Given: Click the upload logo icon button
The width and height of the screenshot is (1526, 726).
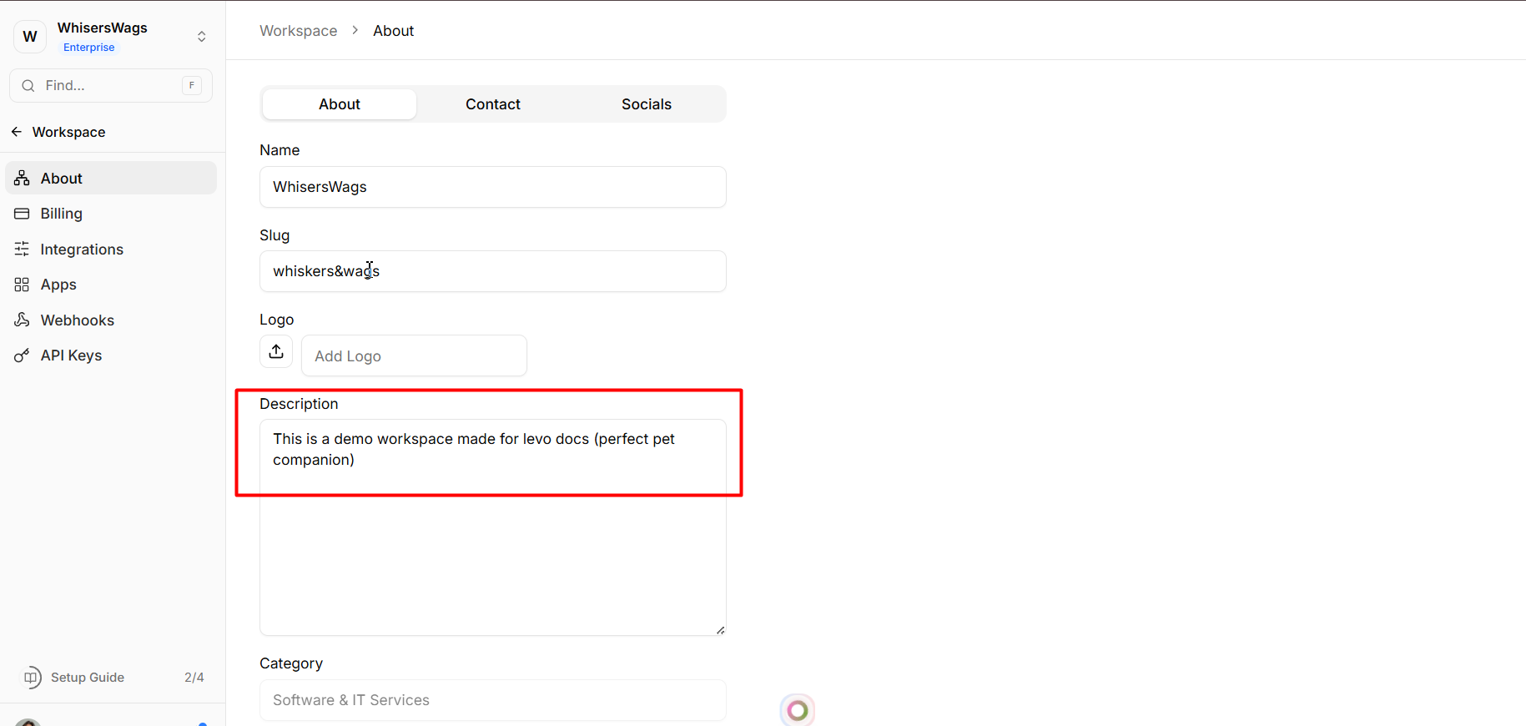Looking at the screenshot, I should 276,352.
